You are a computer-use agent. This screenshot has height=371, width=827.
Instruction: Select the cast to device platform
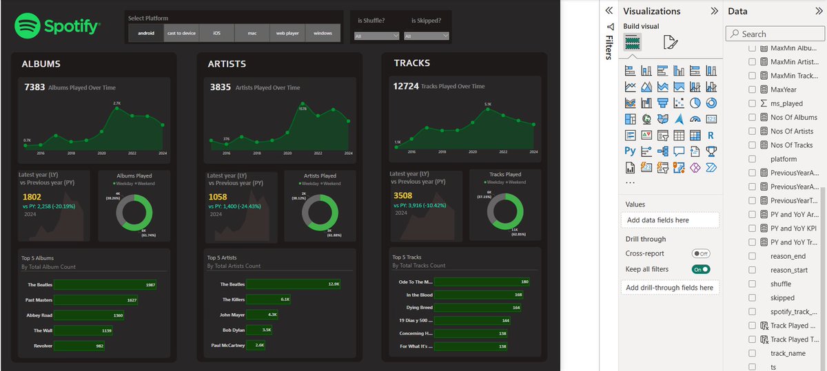[x=181, y=33]
